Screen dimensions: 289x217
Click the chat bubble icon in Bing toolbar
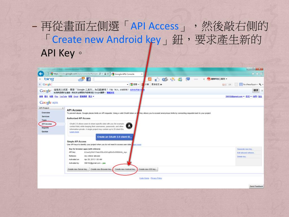click(188, 79)
